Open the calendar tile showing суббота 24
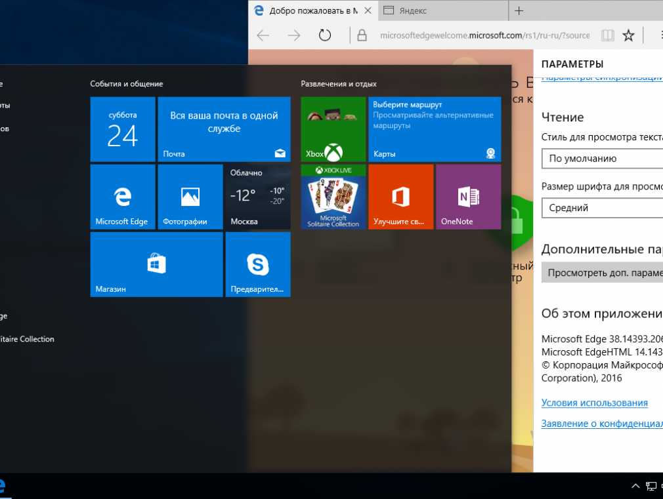 pos(123,129)
